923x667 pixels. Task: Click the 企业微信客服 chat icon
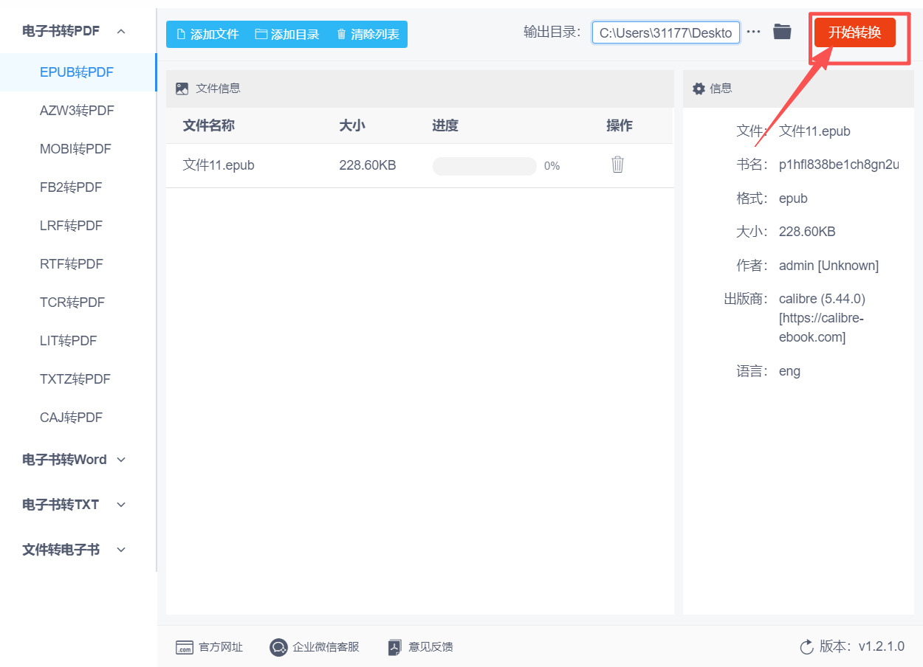click(x=278, y=648)
